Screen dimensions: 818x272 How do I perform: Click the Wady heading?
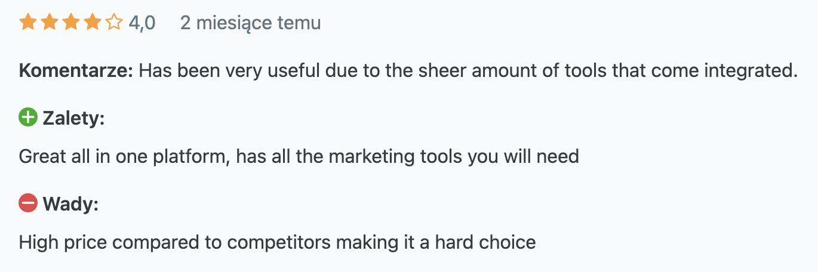point(70,204)
